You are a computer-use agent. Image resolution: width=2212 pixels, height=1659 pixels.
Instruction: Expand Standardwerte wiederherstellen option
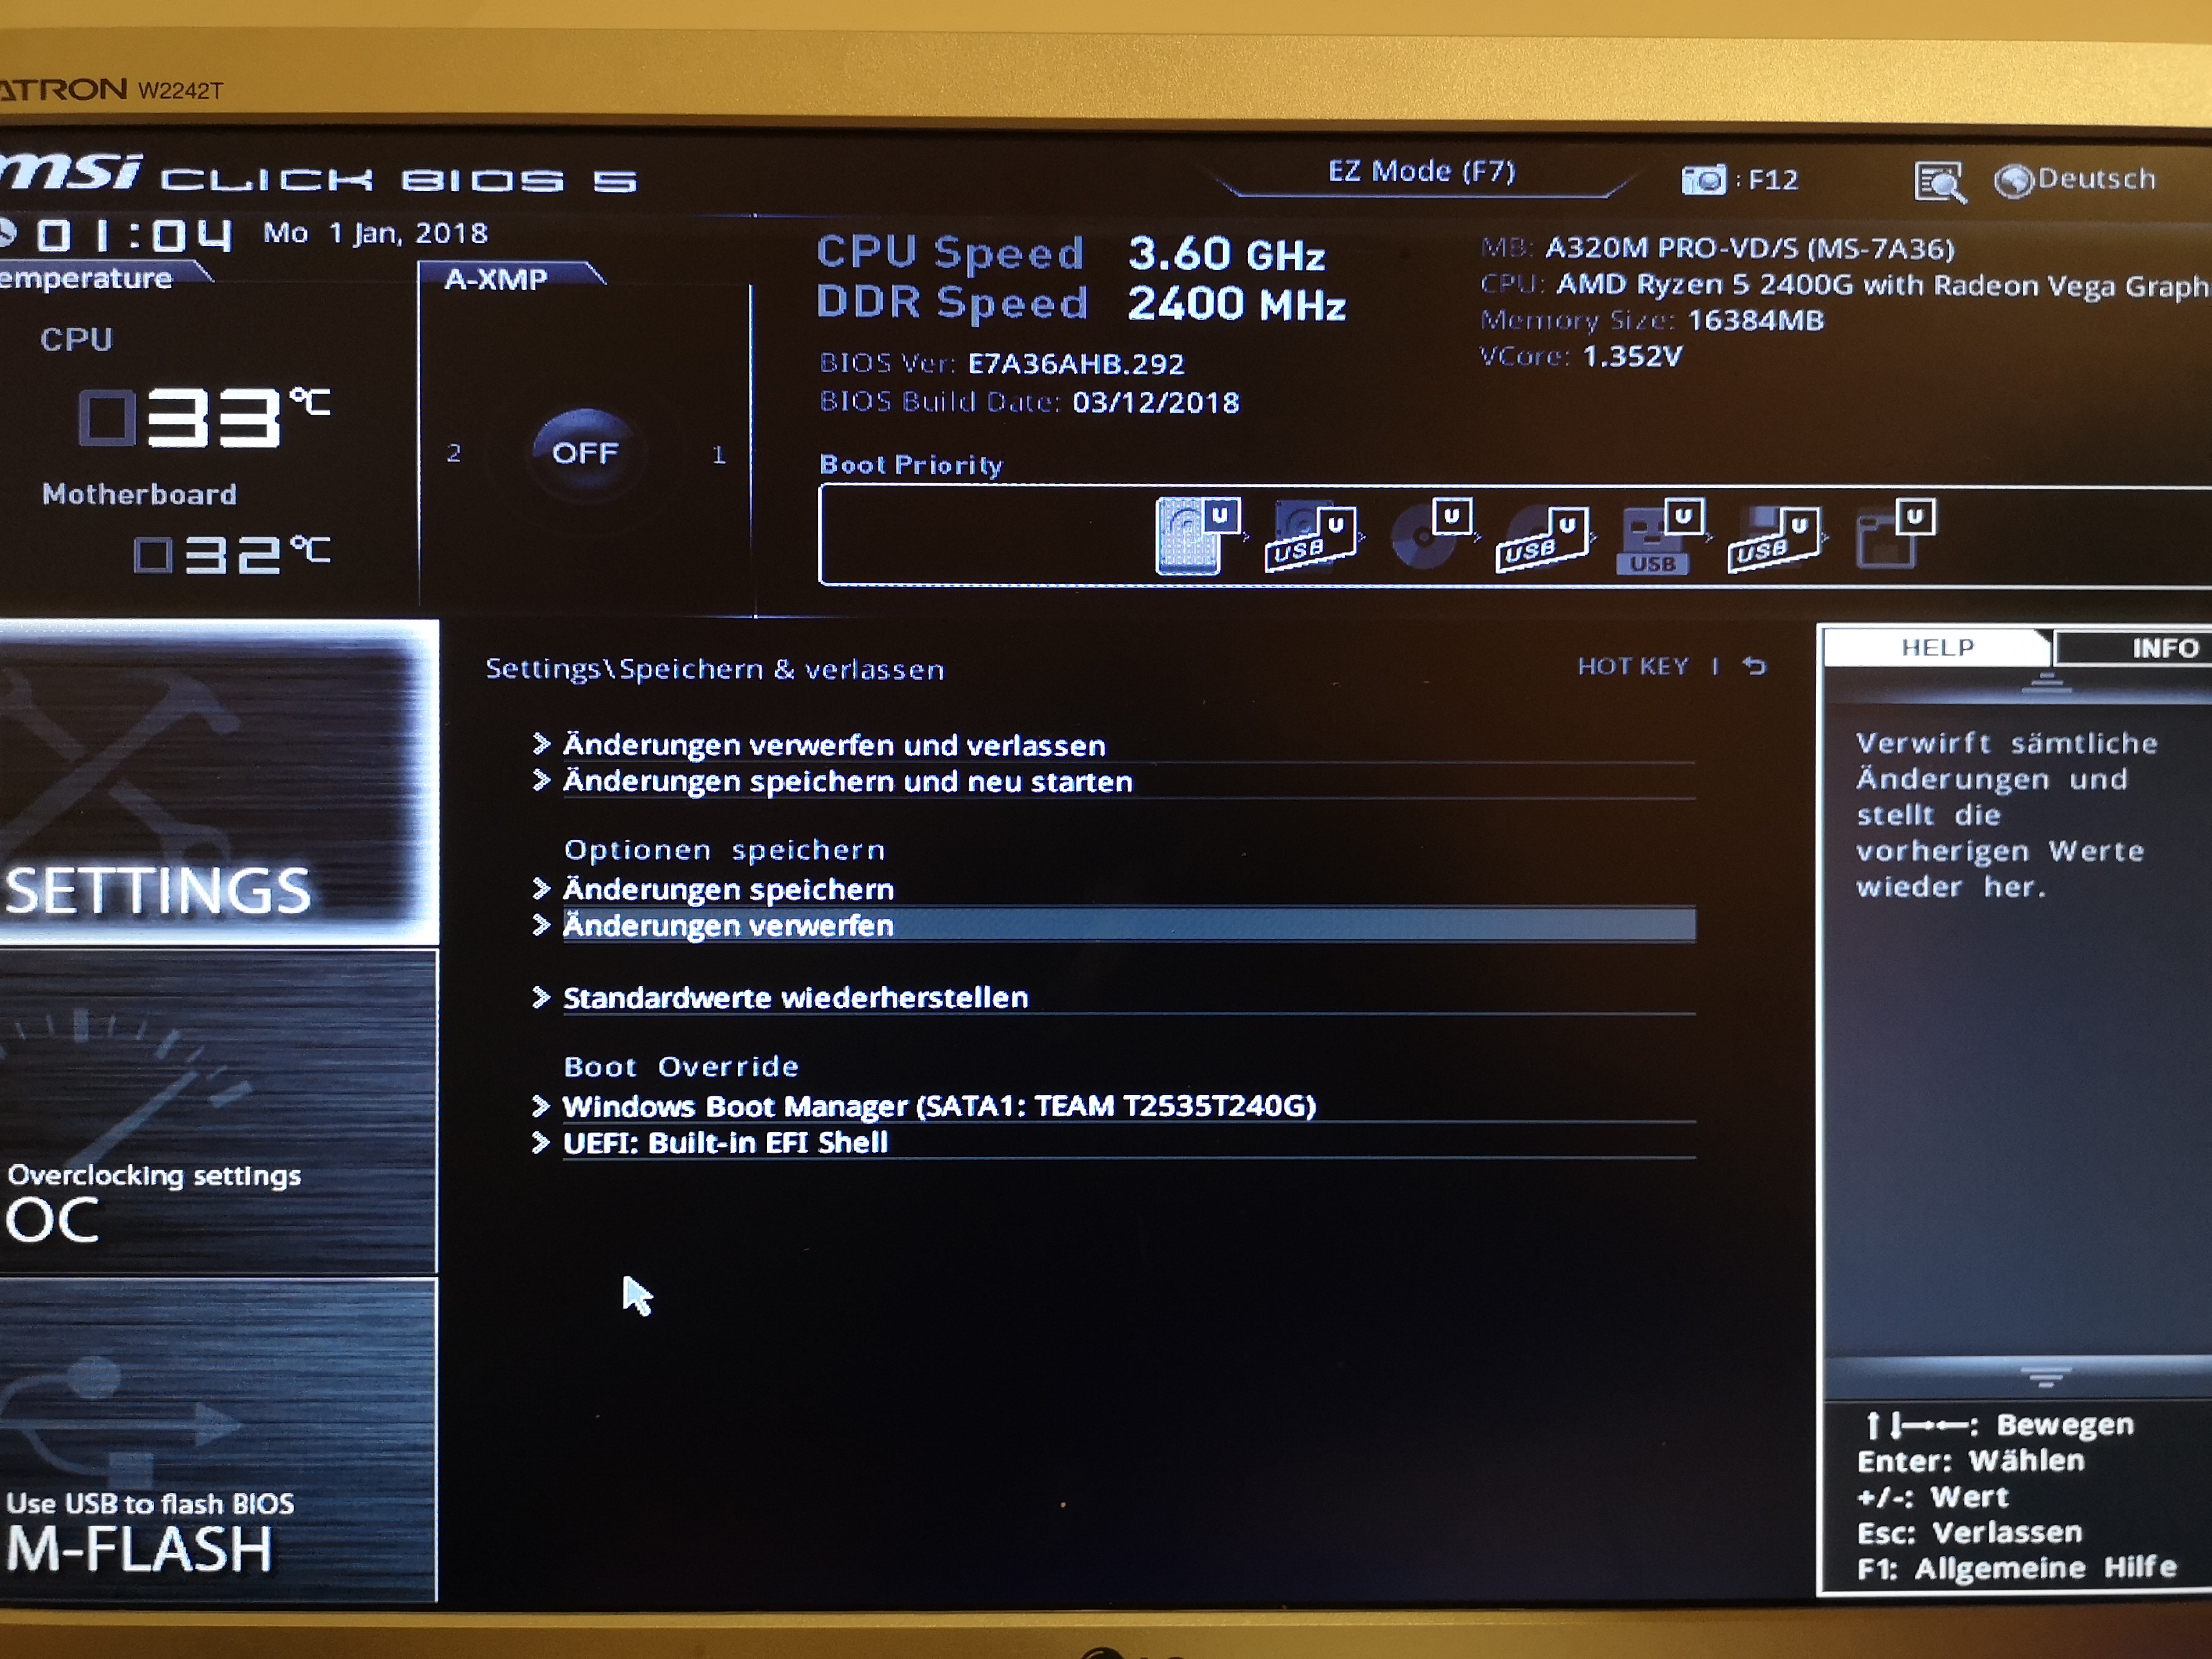click(795, 997)
